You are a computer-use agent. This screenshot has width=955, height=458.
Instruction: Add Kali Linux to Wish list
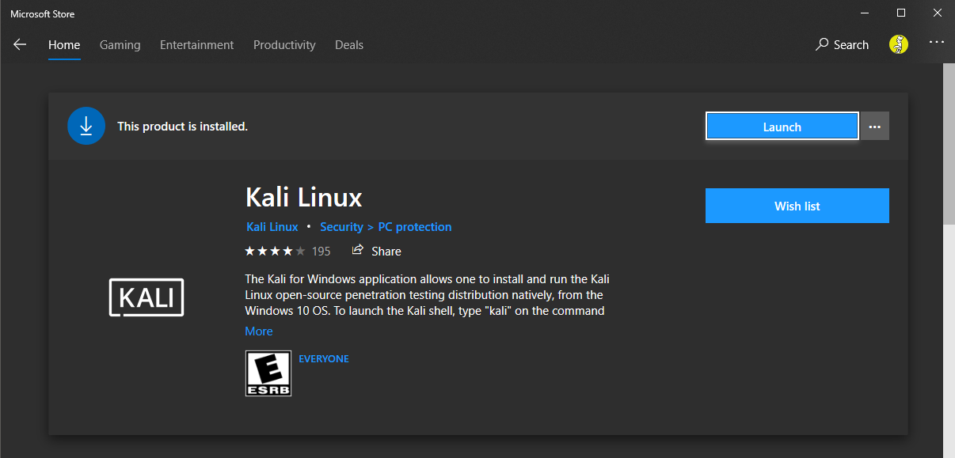pyautogui.click(x=797, y=206)
